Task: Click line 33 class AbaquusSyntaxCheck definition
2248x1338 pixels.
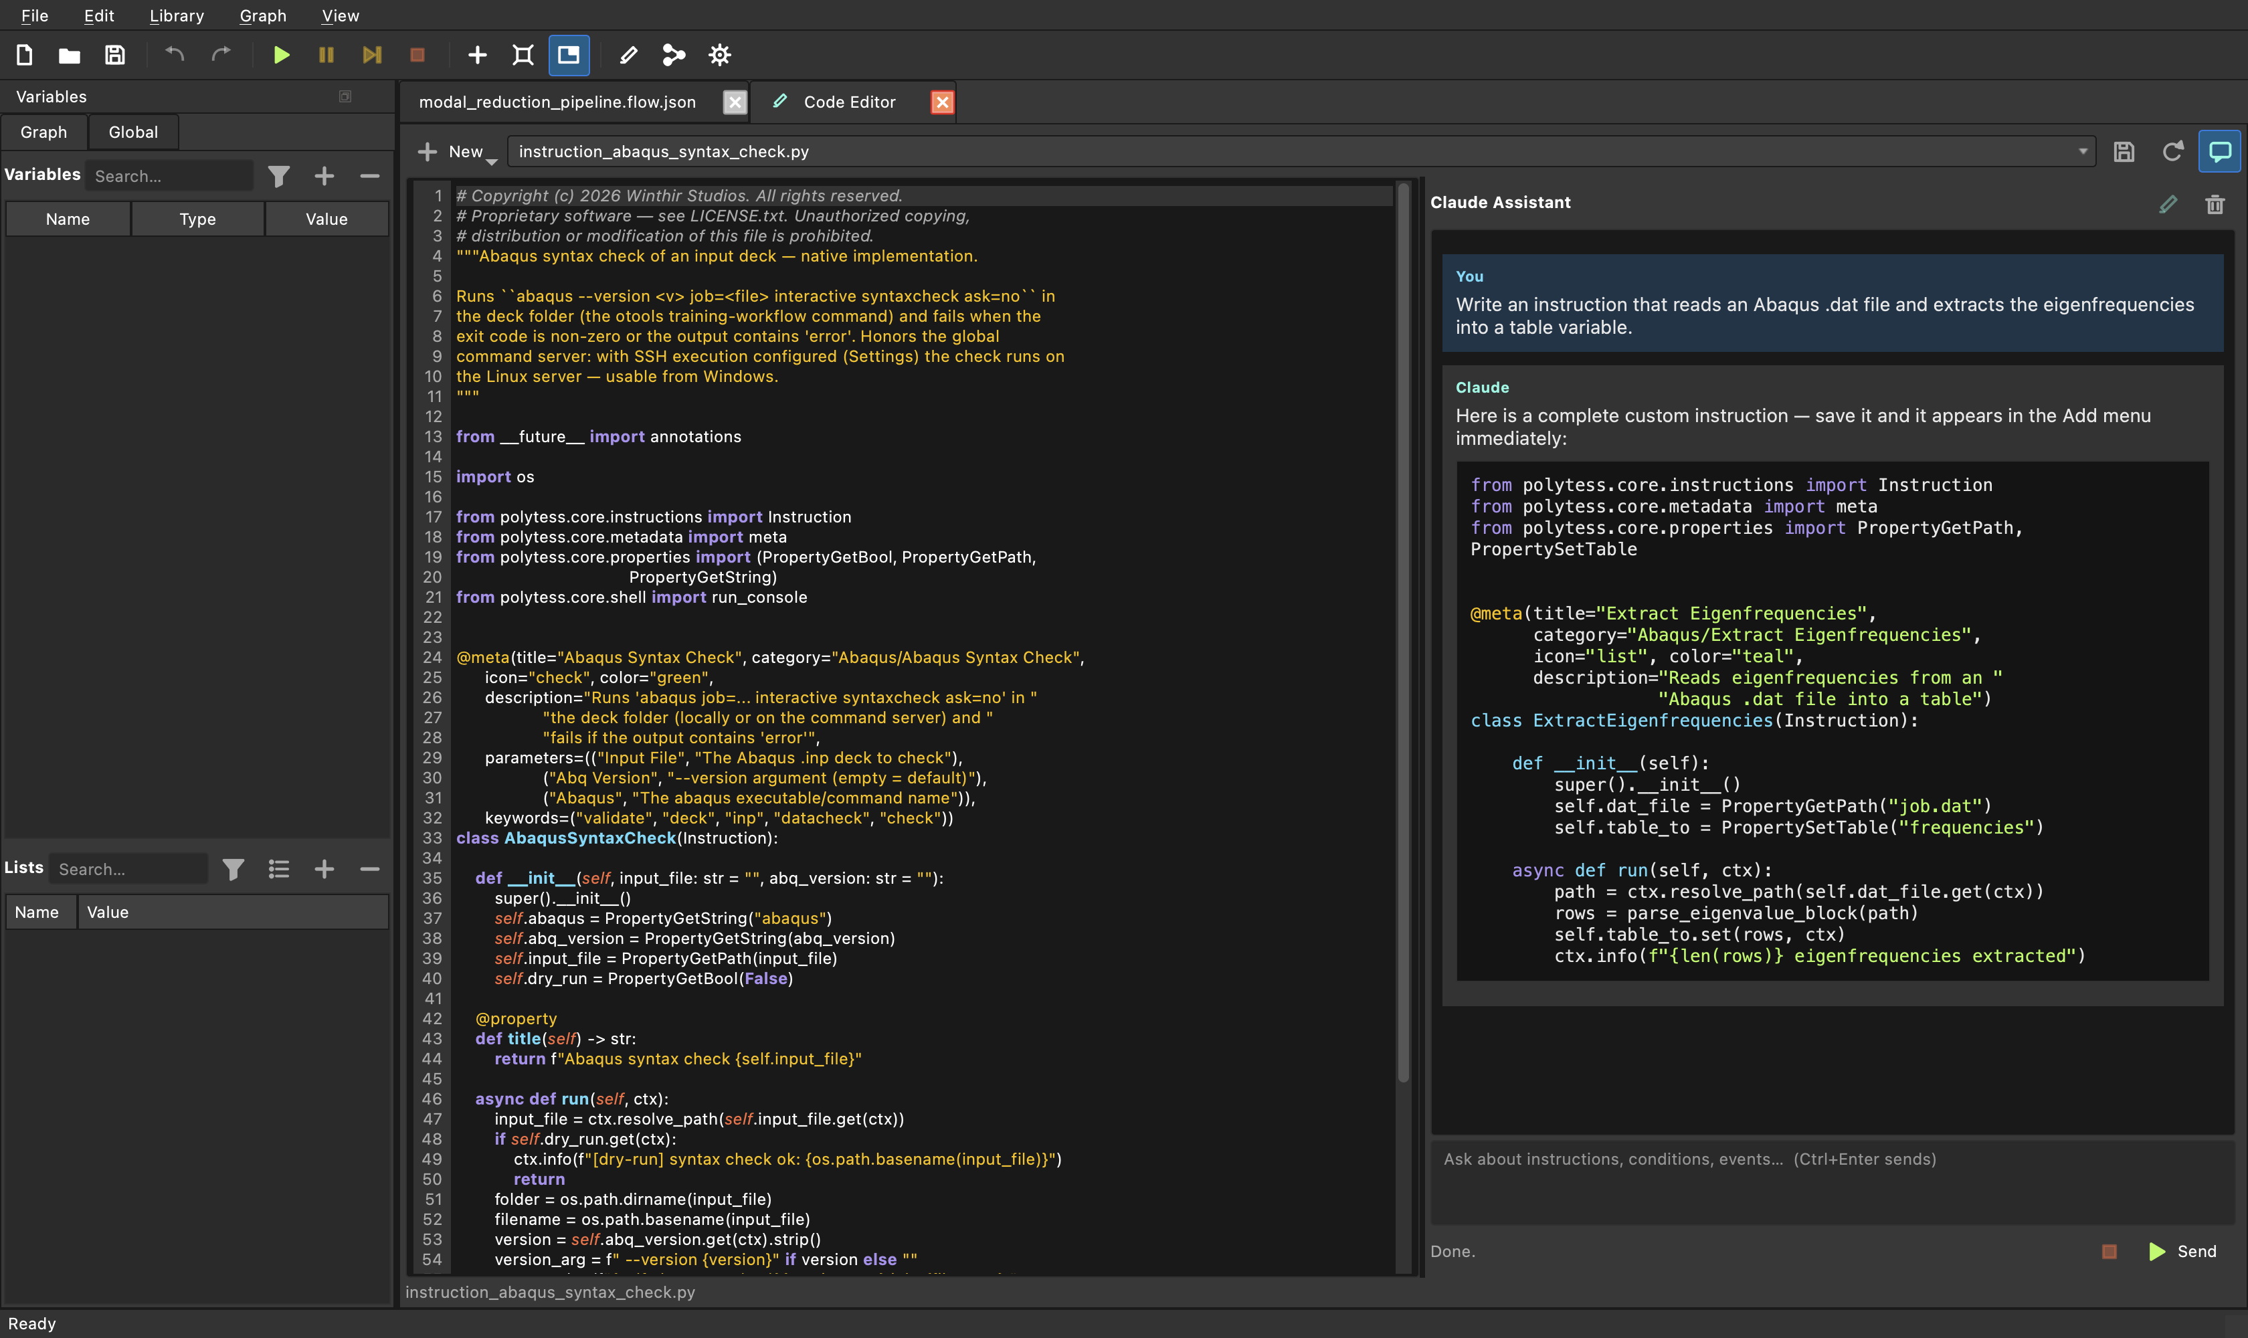Action: (x=617, y=838)
